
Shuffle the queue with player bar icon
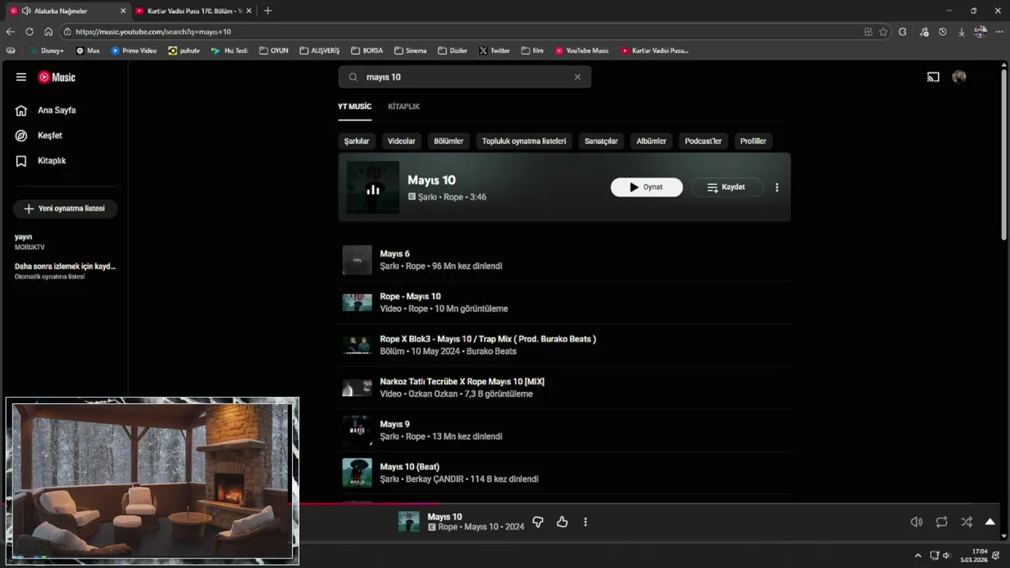(967, 522)
